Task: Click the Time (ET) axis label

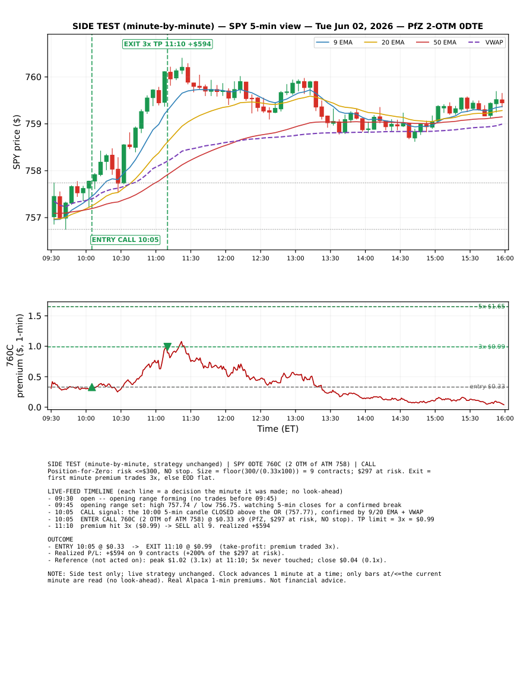Action: pyautogui.click(x=278, y=429)
